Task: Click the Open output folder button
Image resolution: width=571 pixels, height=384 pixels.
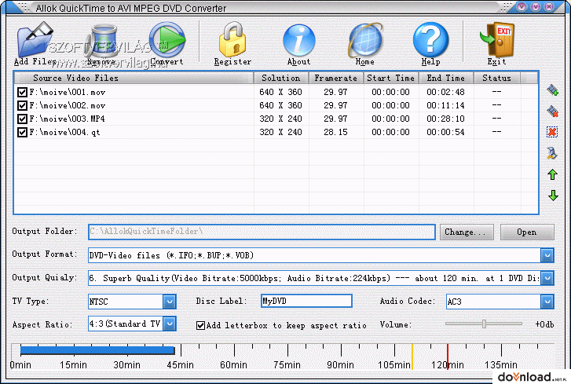Action: (527, 232)
